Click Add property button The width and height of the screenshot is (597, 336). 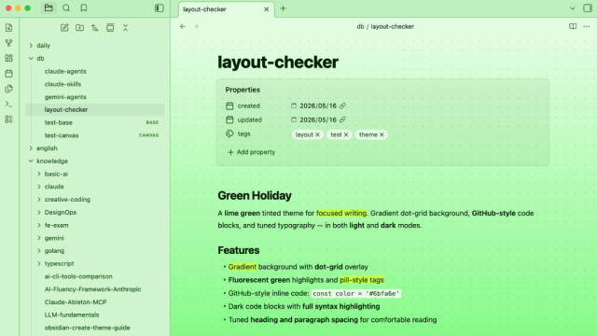click(251, 152)
